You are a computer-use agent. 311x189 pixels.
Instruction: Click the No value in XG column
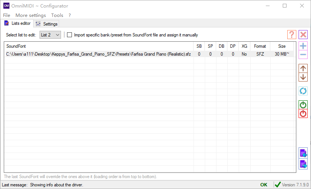(x=244, y=54)
